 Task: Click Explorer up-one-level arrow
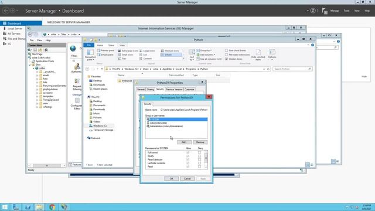102,69
